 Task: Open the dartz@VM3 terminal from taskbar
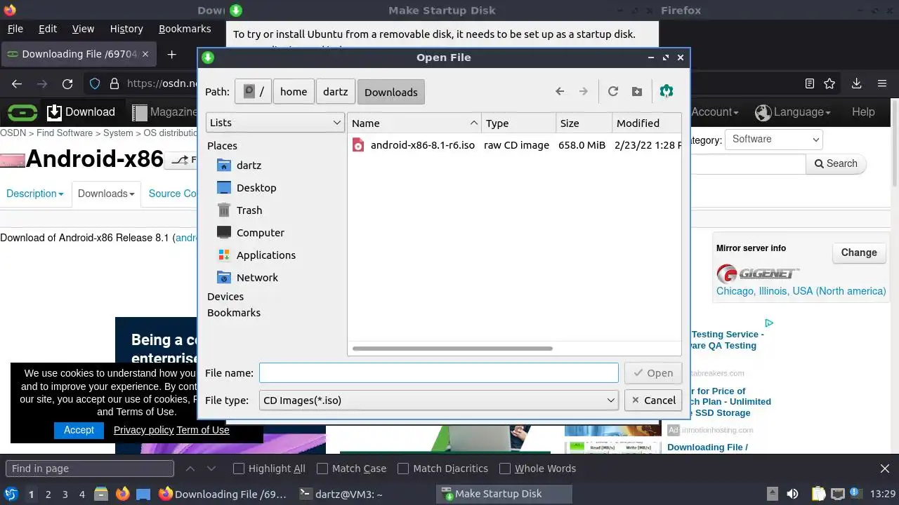pyautogui.click(x=341, y=494)
